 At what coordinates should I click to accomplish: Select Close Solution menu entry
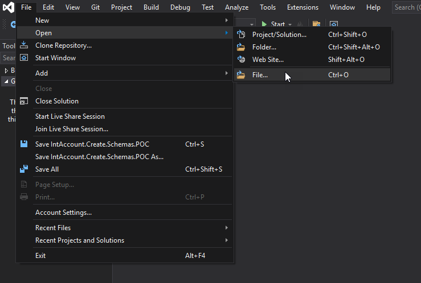pyautogui.click(x=125, y=101)
